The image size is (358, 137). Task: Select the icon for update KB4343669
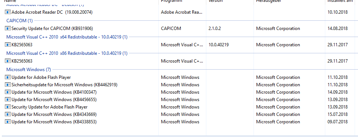click(8, 114)
